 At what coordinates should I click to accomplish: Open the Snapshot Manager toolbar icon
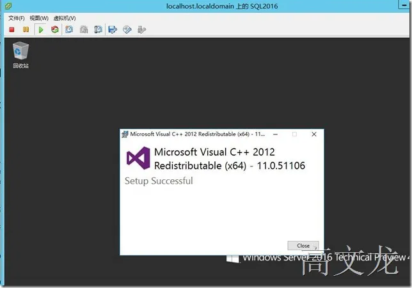(x=98, y=29)
